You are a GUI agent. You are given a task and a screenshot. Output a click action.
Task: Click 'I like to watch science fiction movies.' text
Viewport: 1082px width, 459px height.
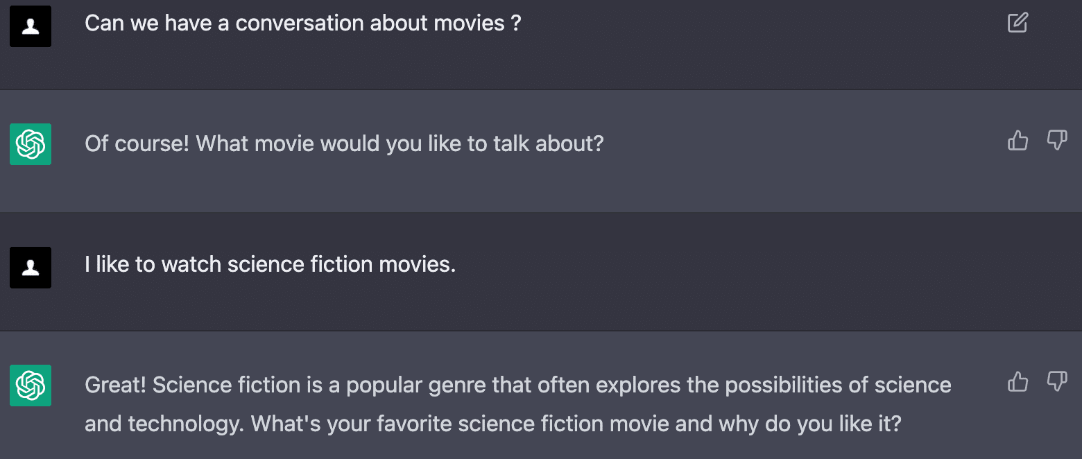(270, 265)
